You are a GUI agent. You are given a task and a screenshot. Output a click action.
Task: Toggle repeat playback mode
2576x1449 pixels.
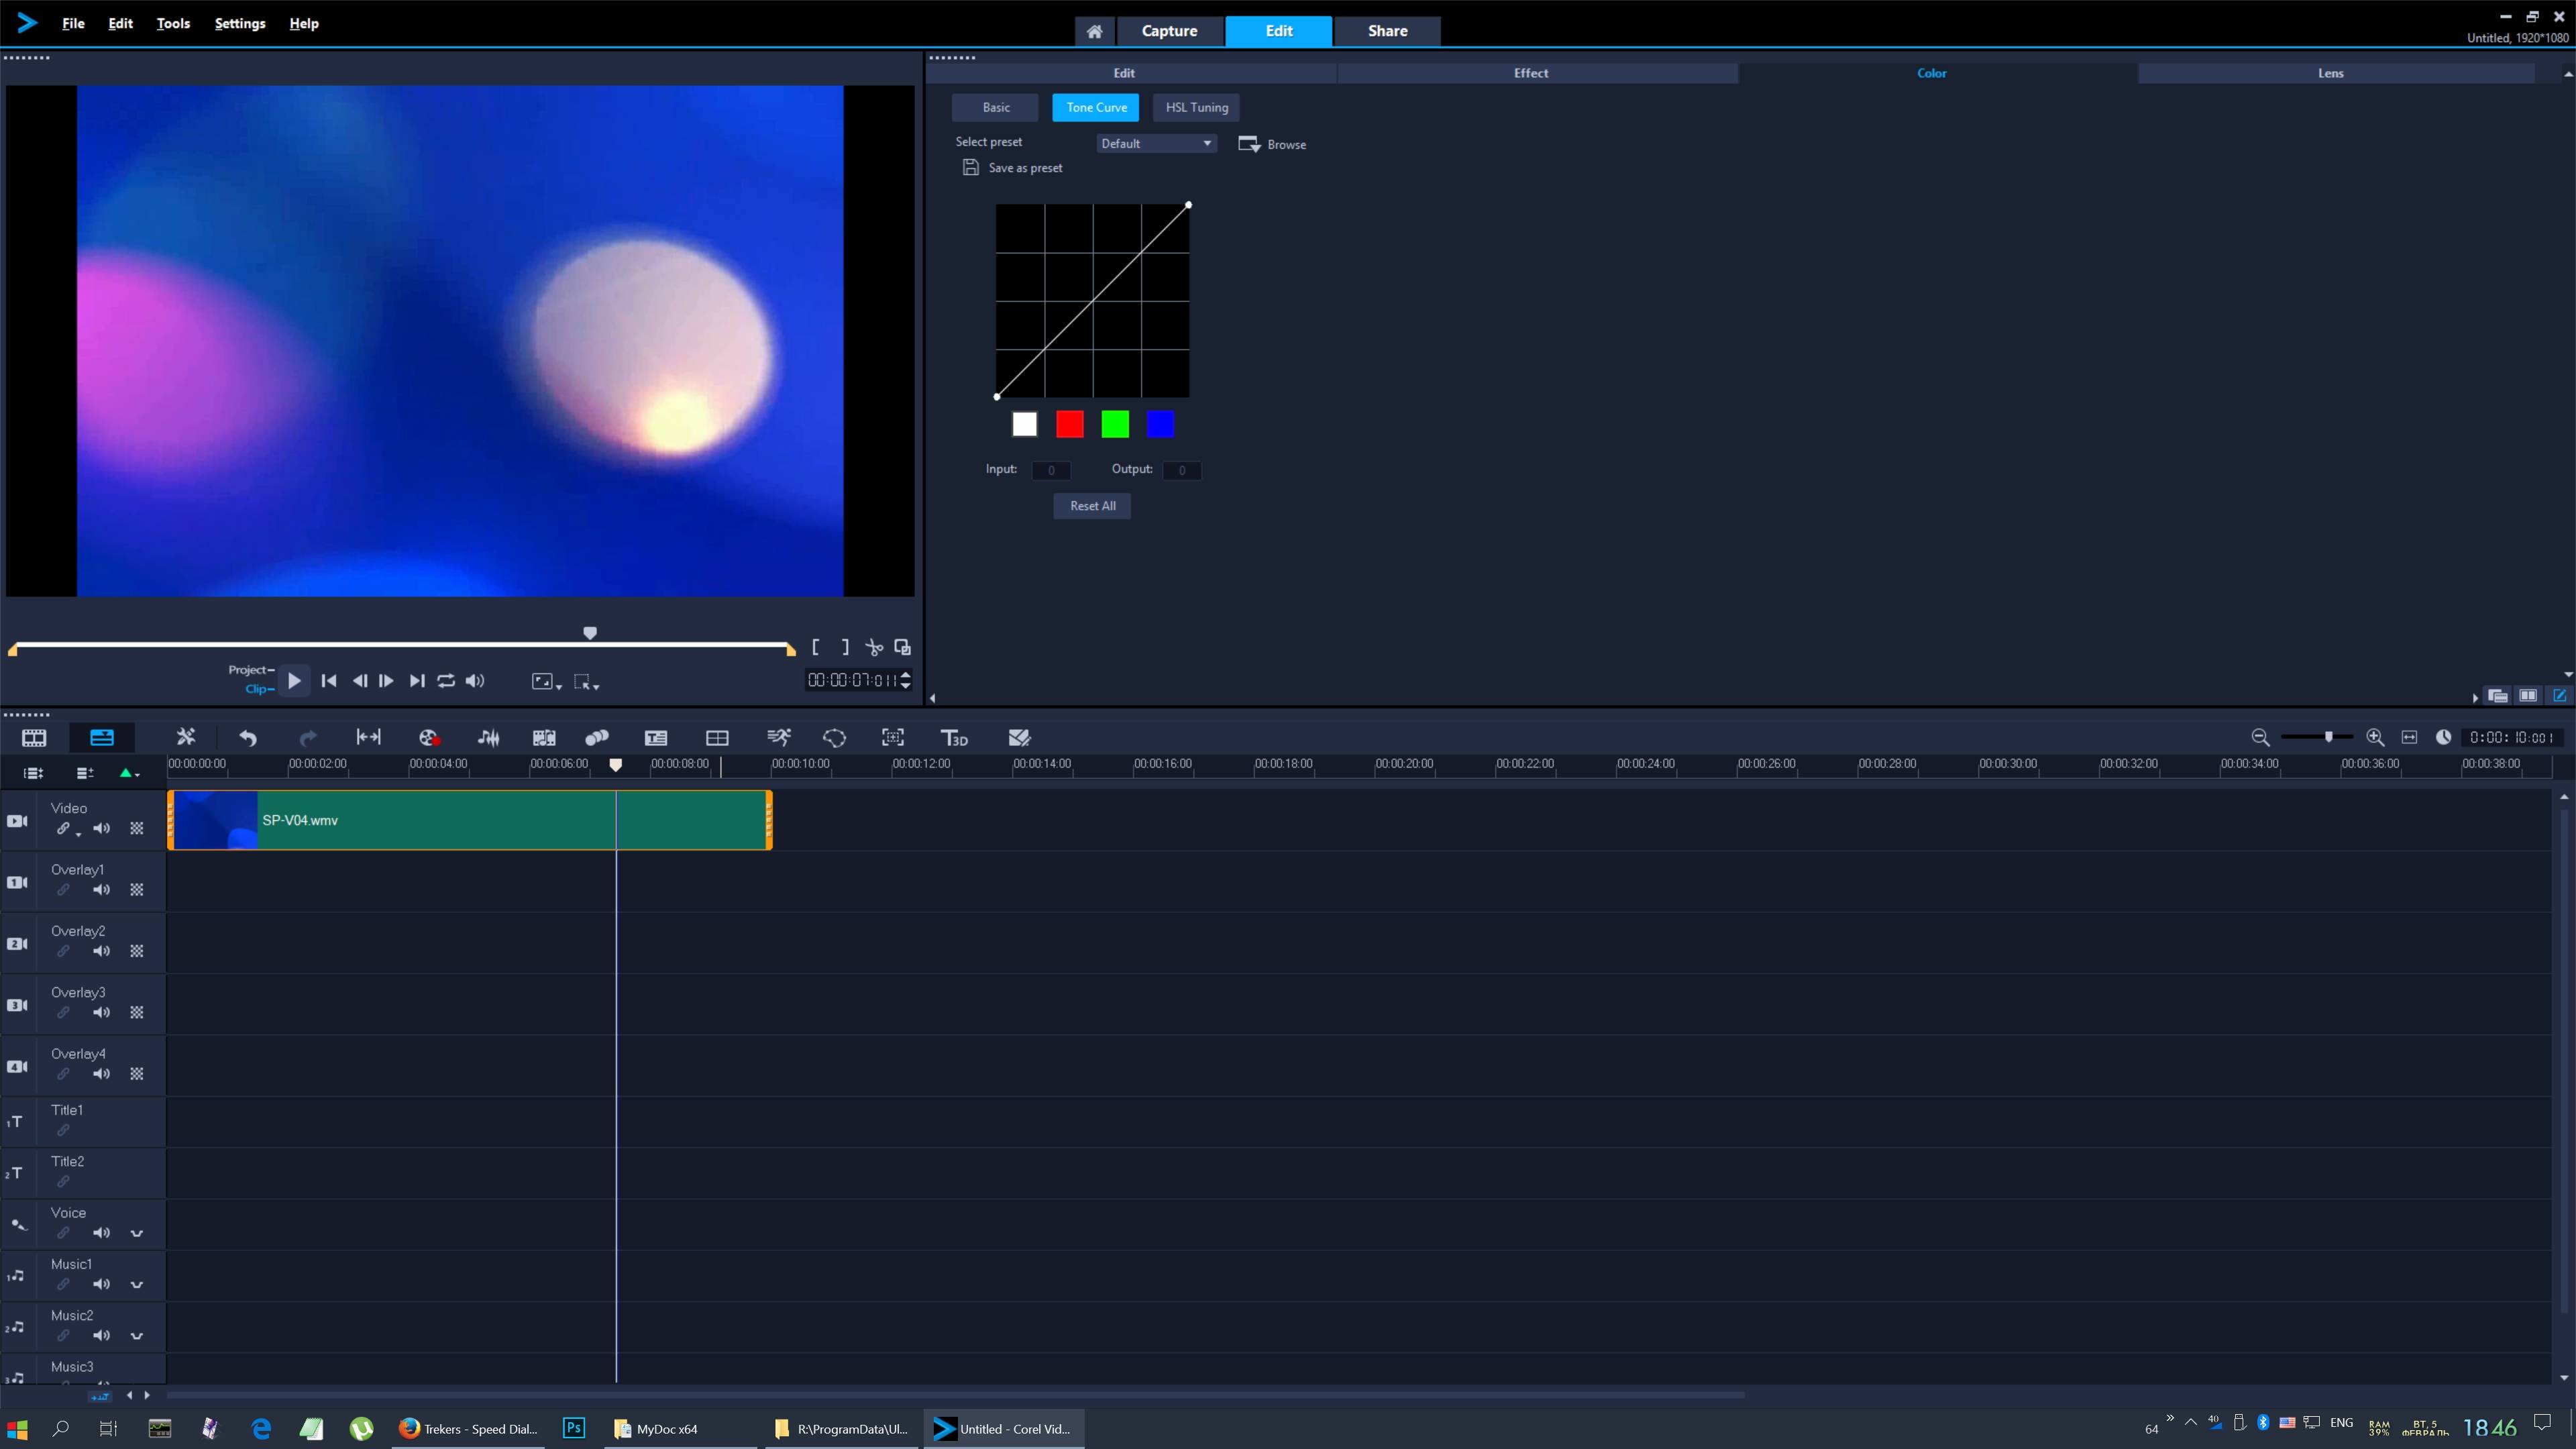446,681
